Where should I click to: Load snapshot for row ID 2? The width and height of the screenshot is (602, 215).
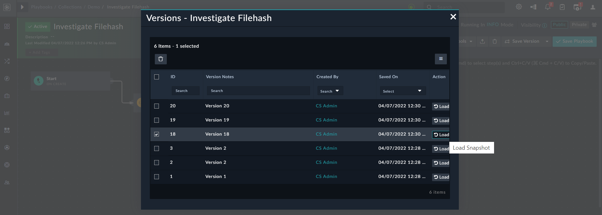tap(441, 163)
